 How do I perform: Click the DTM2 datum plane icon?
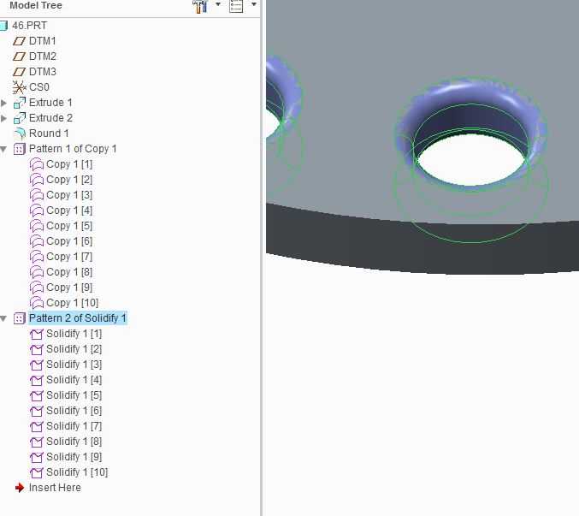(x=19, y=56)
